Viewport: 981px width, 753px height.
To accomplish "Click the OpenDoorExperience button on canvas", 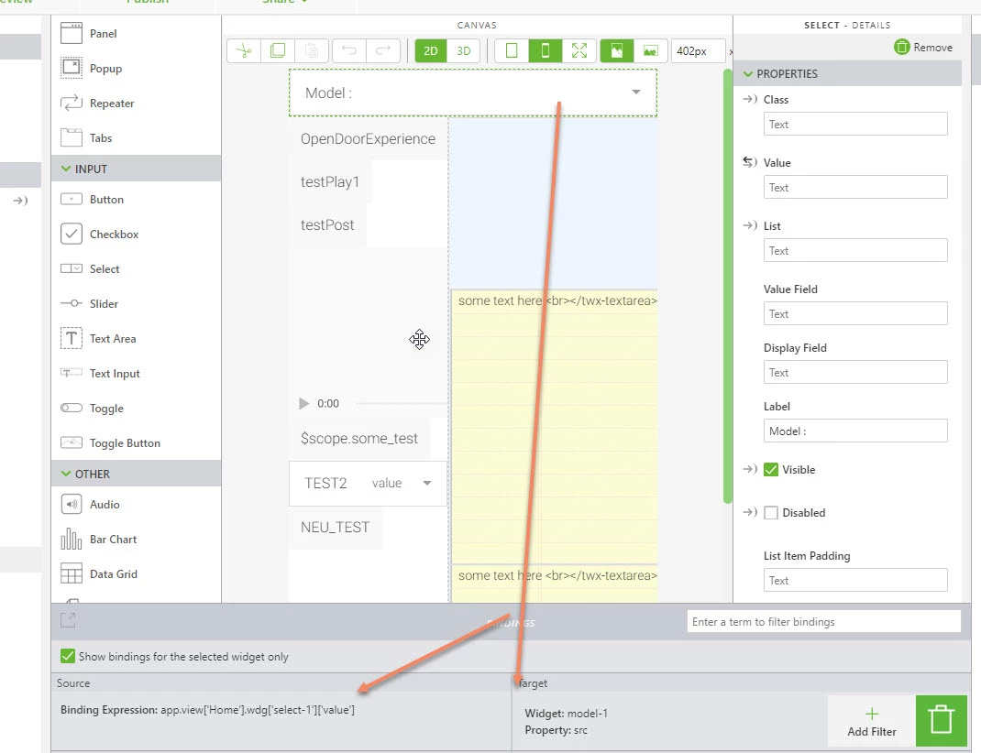I will coord(368,138).
